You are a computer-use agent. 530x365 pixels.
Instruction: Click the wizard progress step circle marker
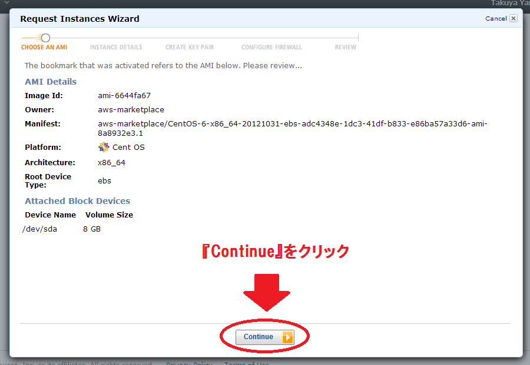coord(45,38)
